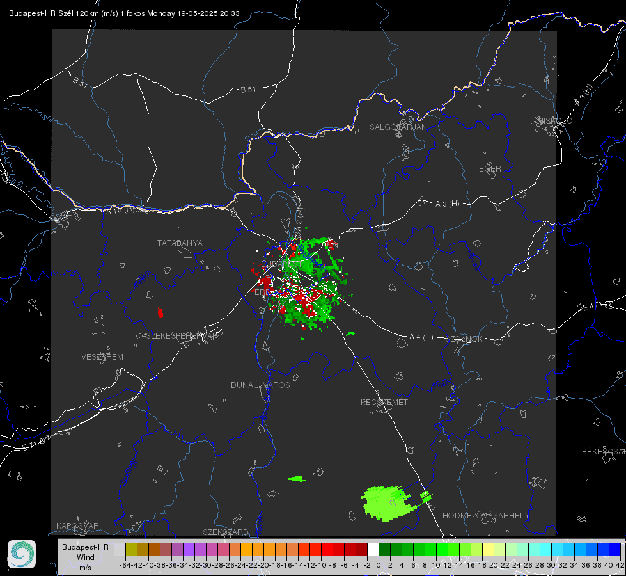626x576 pixels.
Task: Click the swirl logo icon beside the legend
Action: coord(22,554)
